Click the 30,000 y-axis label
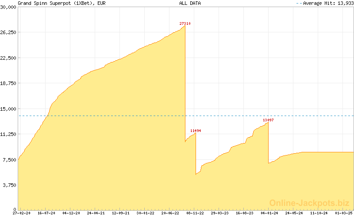 [x=8, y=7]
